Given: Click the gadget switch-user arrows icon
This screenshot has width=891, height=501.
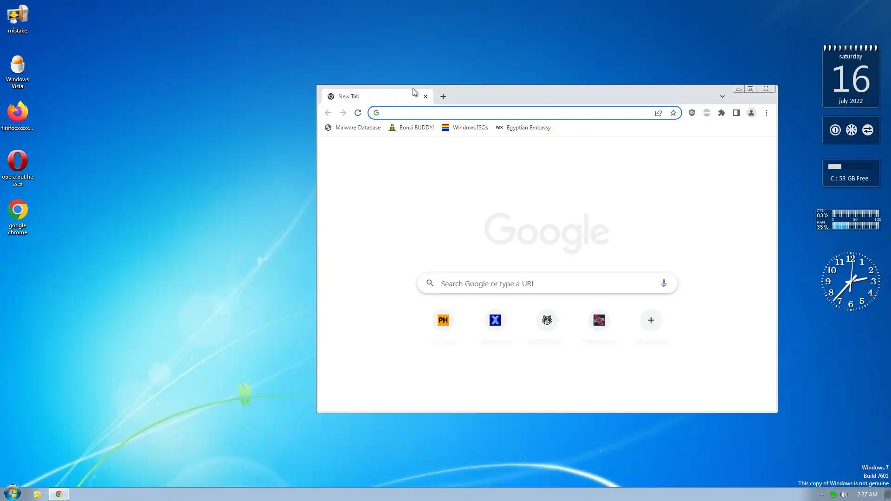Looking at the screenshot, I should tap(867, 130).
